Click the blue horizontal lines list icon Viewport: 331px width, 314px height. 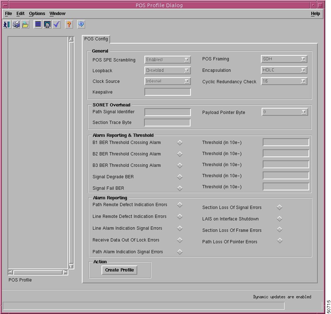tap(38, 25)
